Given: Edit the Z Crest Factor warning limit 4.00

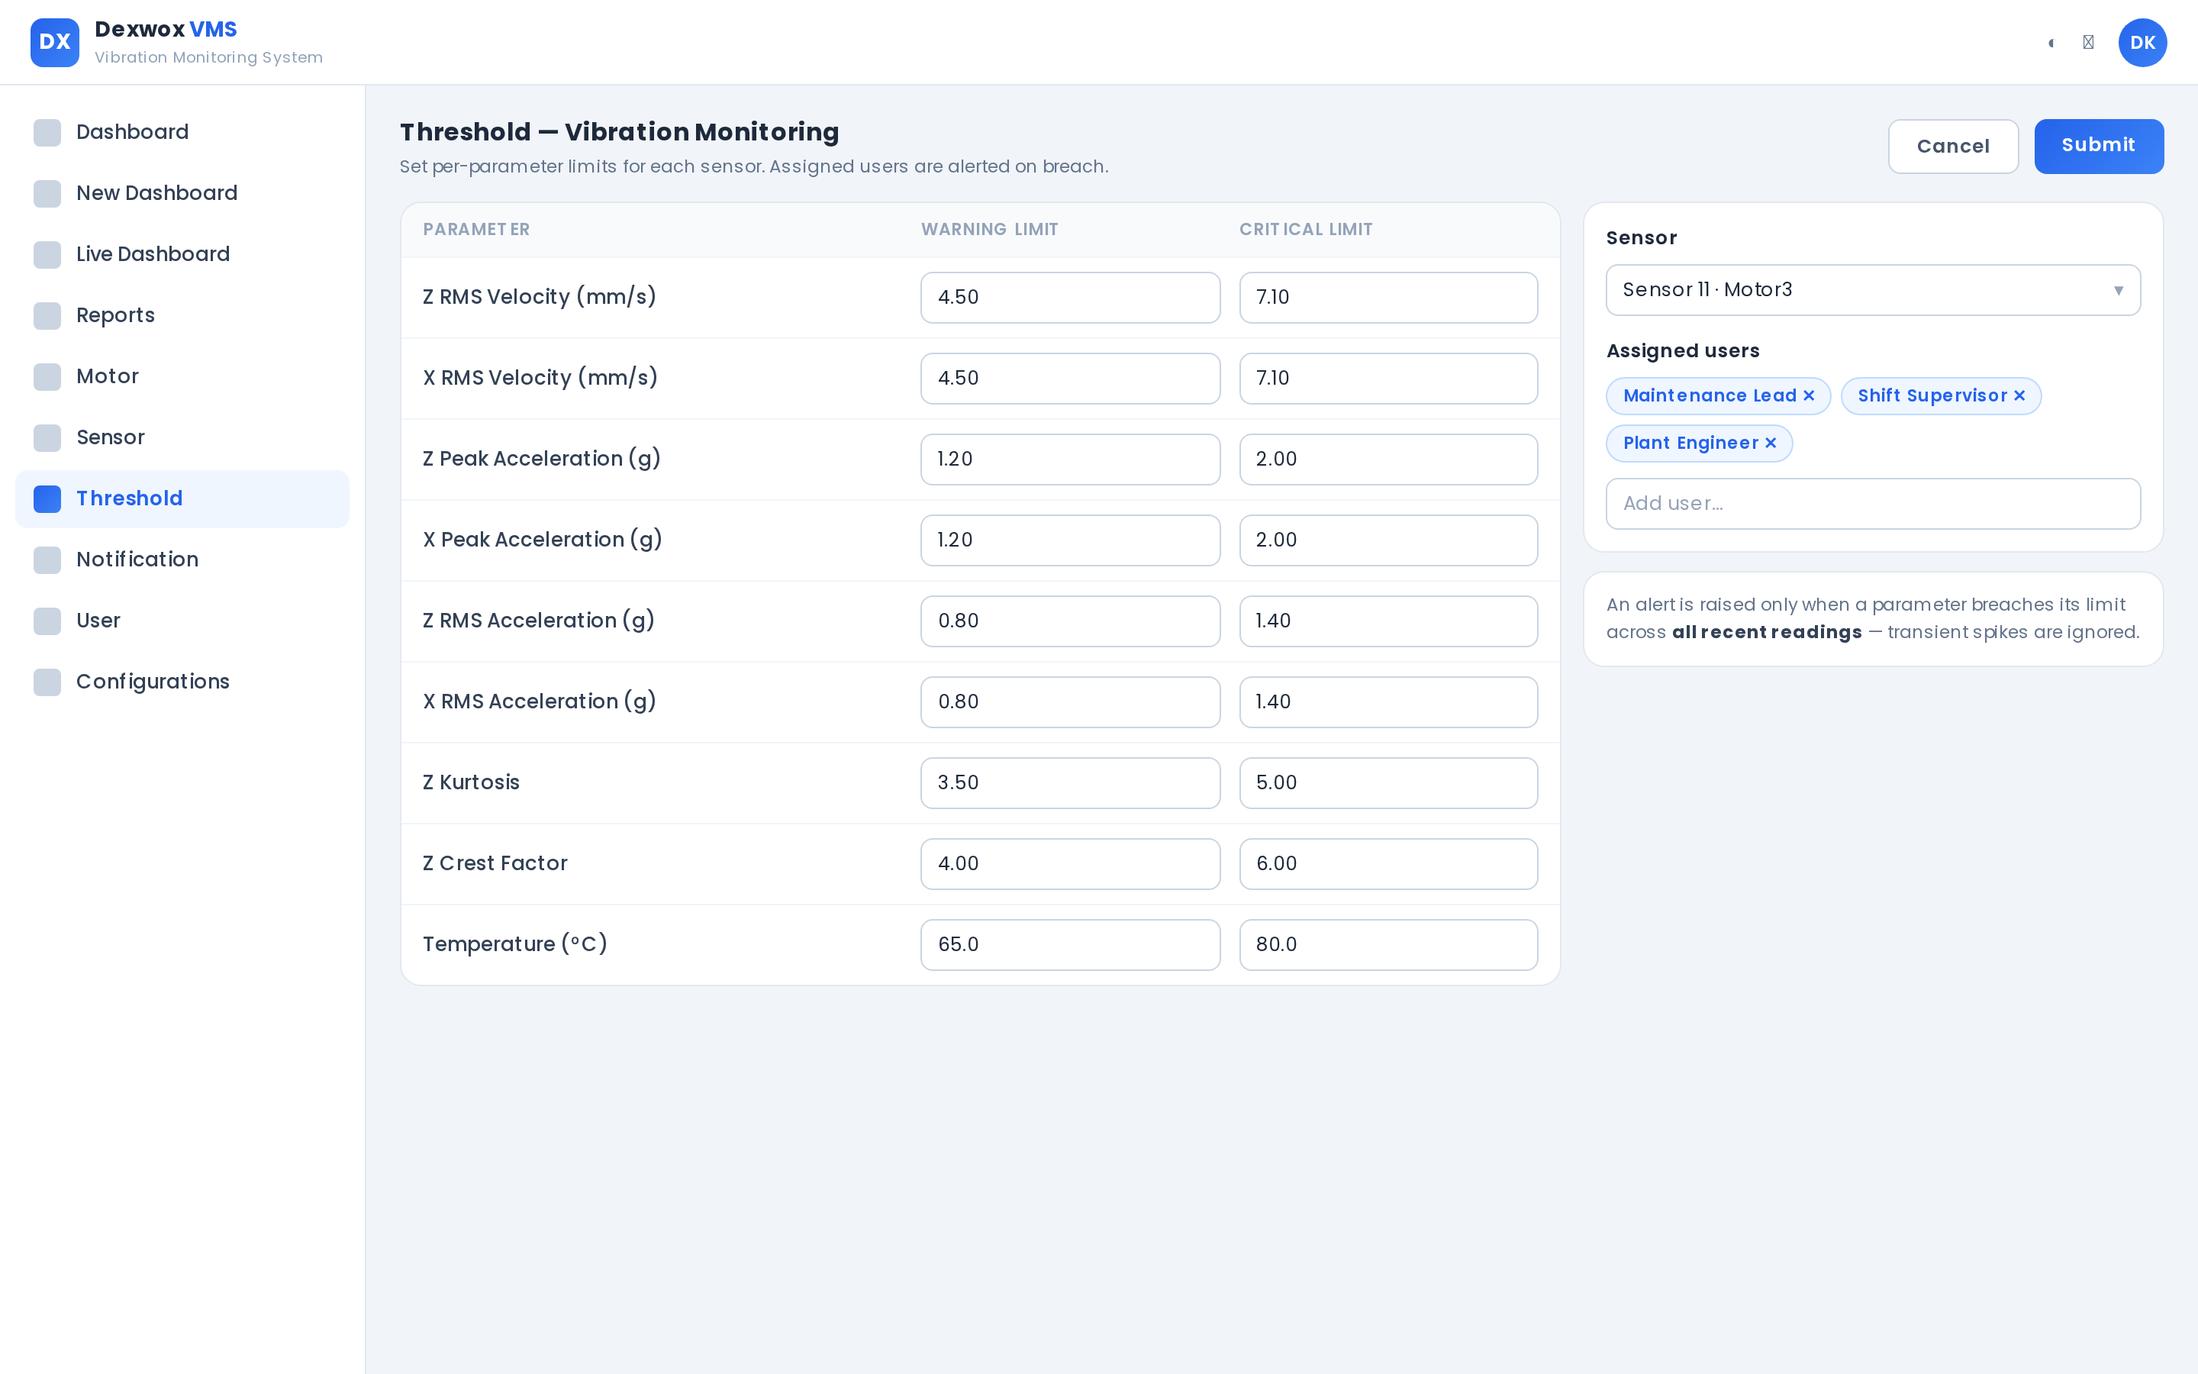Looking at the screenshot, I should (x=1070, y=863).
